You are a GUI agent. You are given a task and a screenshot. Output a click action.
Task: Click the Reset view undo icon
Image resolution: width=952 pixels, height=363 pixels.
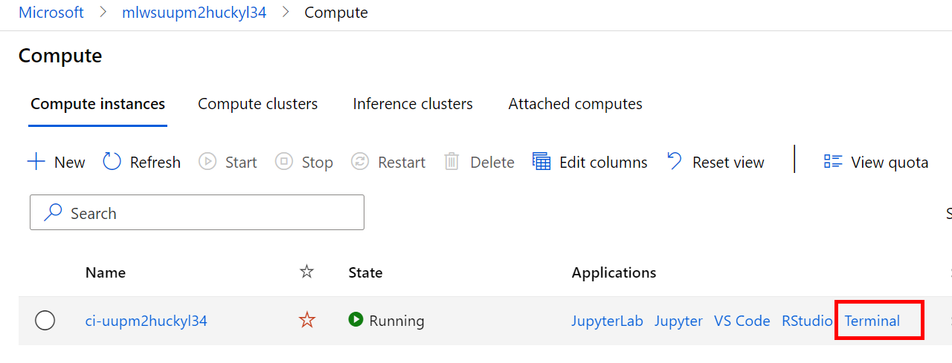coord(675,161)
